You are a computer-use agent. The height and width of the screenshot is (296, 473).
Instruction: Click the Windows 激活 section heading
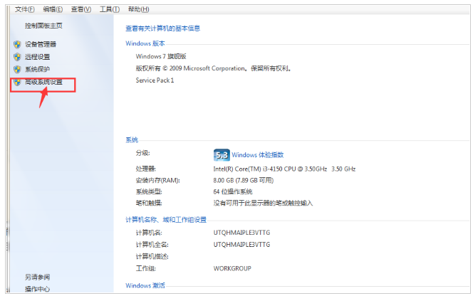[x=145, y=285]
